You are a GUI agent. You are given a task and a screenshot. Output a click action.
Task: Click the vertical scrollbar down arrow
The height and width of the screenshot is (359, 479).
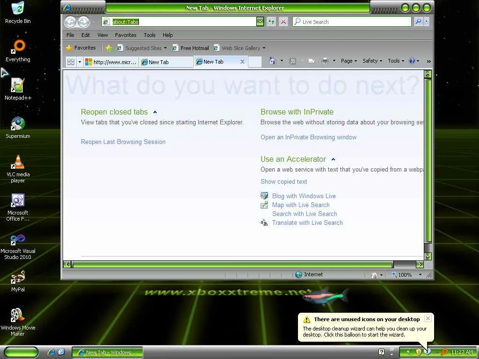coord(428,257)
